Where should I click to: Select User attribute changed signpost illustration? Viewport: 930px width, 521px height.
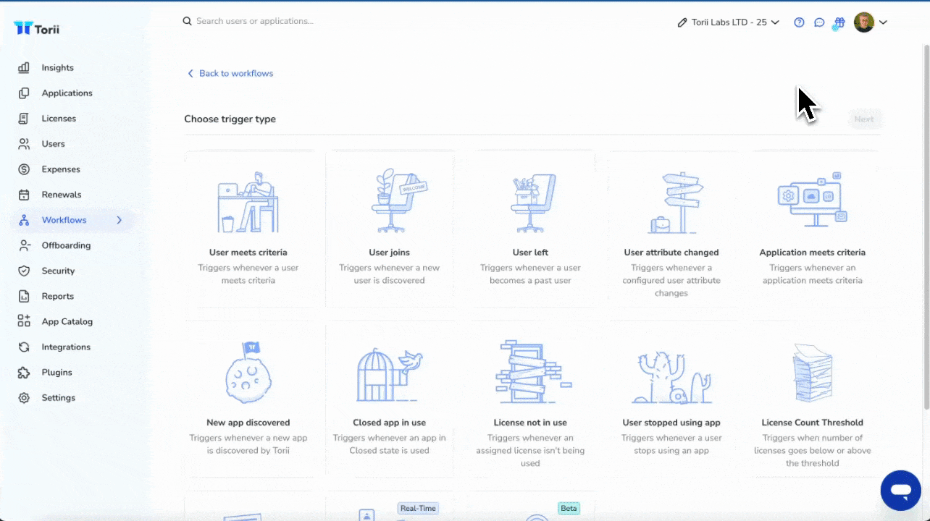pos(676,203)
